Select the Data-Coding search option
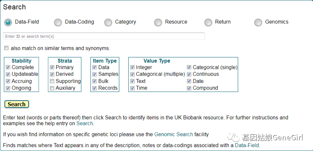Image resolution: width=313 pixels, height=151 pixels. (x=58, y=22)
